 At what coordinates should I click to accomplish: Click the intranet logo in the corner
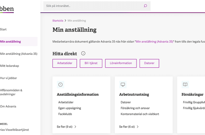pos(7,9)
